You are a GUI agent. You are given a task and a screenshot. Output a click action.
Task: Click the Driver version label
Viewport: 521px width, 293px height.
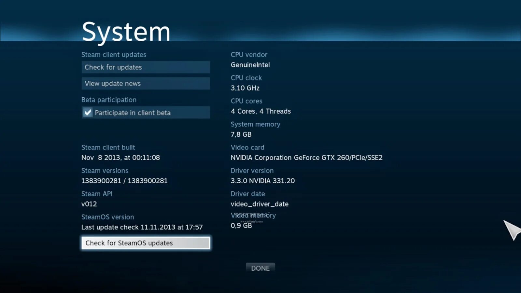point(252,171)
